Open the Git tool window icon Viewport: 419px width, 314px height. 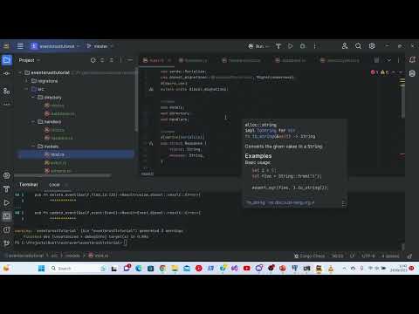pyautogui.click(x=7, y=242)
